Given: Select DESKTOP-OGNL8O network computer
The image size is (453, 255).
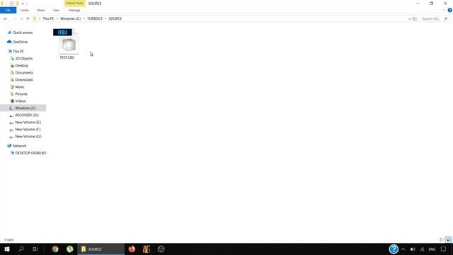Looking at the screenshot, I should pos(30,153).
